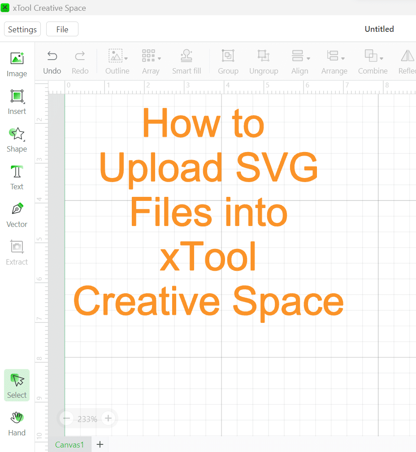Add a new canvas with plus
The image size is (416, 452).
coord(100,444)
